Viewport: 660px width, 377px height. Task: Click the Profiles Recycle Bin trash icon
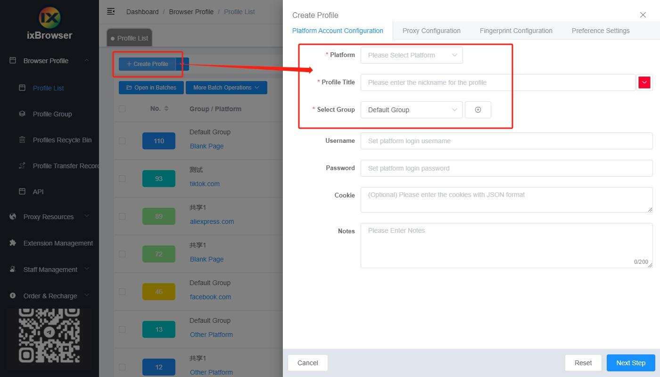(22, 140)
